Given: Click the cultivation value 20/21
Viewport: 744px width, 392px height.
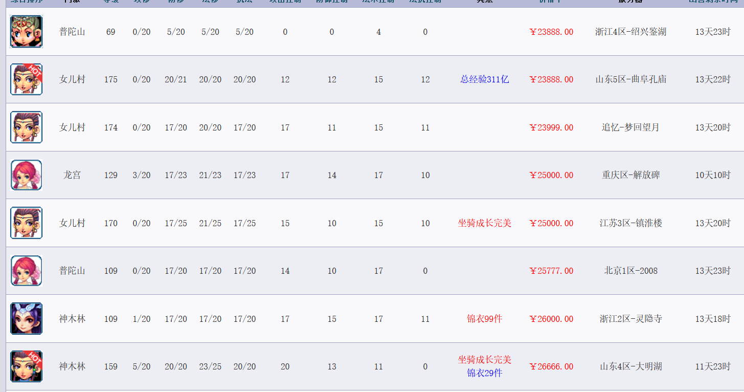Looking at the screenshot, I should click(x=176, y=79).
